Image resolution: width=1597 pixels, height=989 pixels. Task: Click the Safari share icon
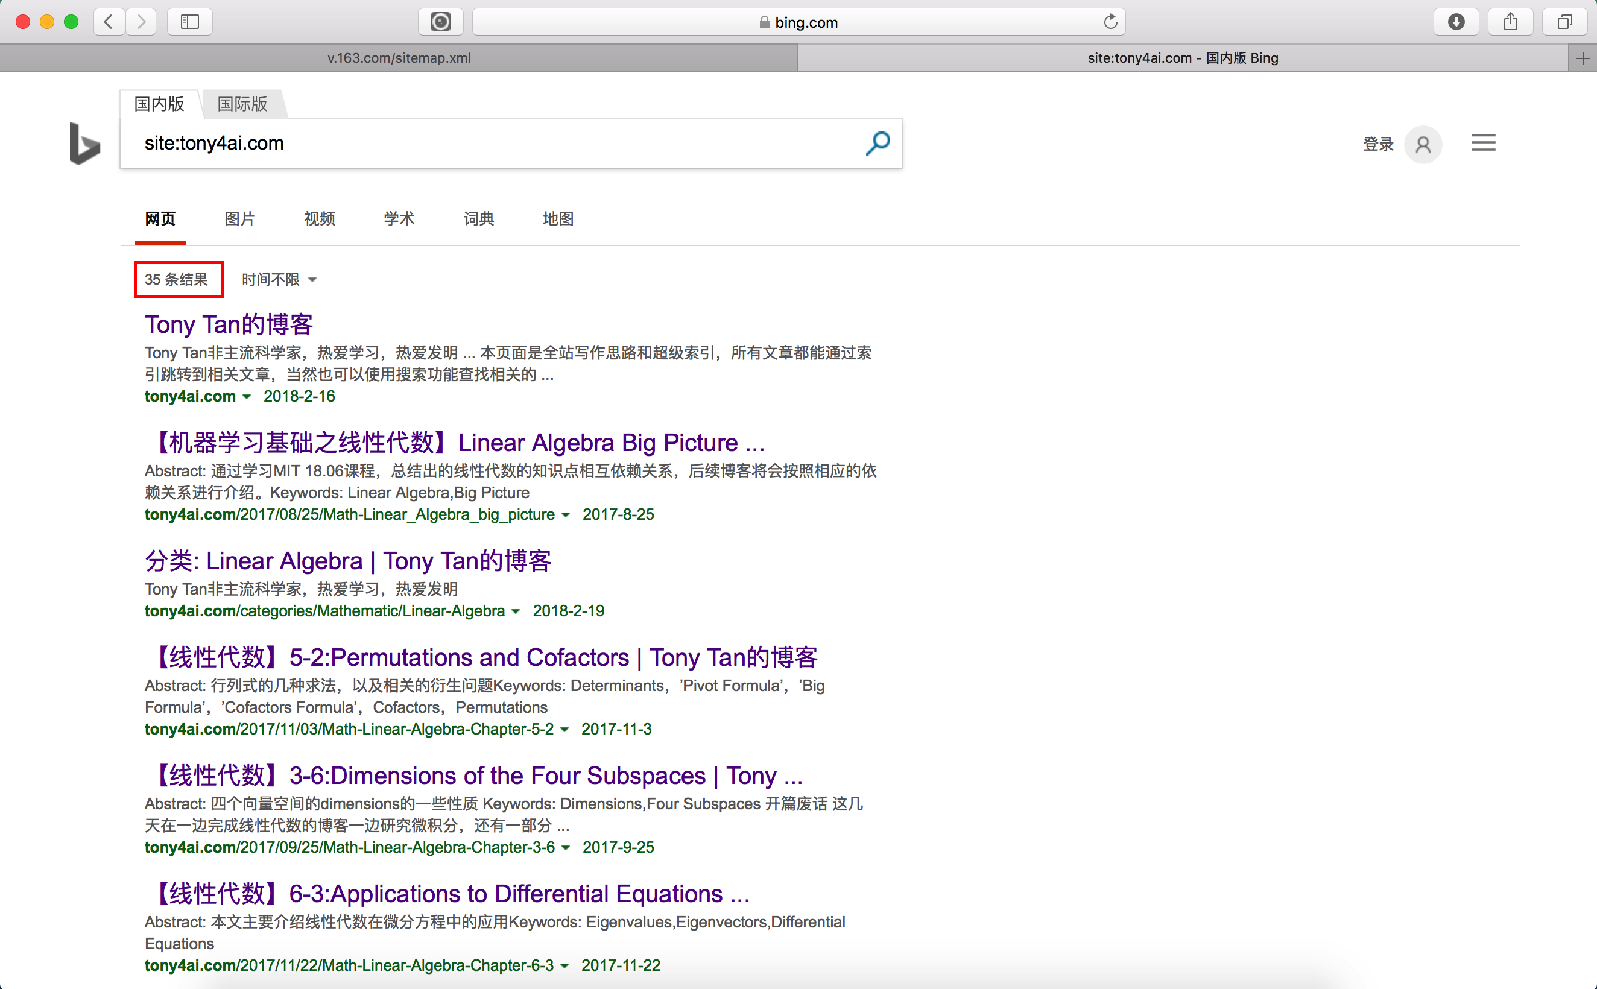coord(1510,22)
